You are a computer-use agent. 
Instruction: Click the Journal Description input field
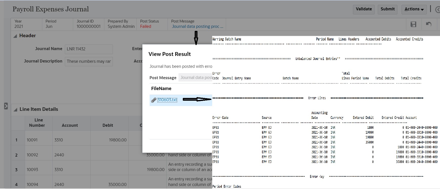tap(89, 61)
